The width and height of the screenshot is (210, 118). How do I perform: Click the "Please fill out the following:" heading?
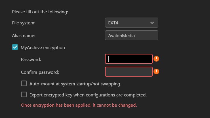point(42,12)
